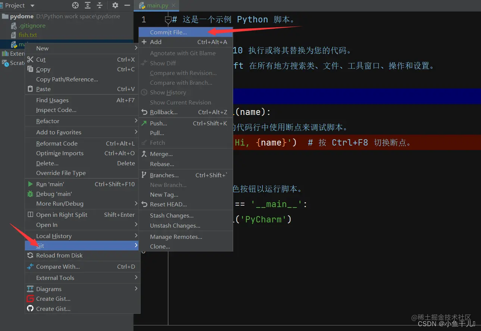Viewport: 481px width, 331px height.
Task: Choose Pull... from Git submenu
Action: pos(186,133)
